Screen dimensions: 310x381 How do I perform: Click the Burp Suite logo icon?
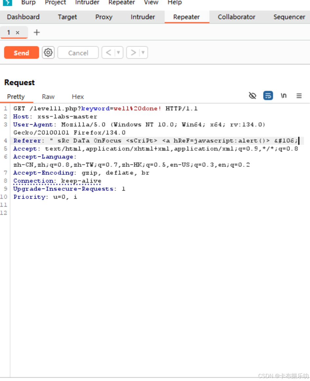8,3
